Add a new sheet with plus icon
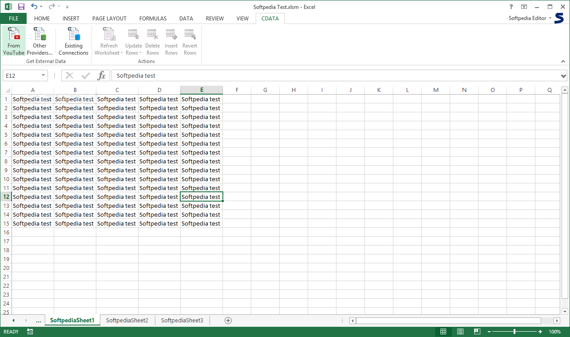 (x=228, y=320)
